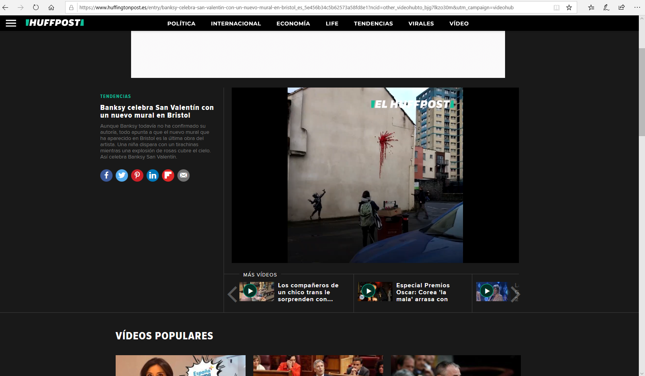Share article on Facebook
645x376 pixels.
click(x=106, y=175)
